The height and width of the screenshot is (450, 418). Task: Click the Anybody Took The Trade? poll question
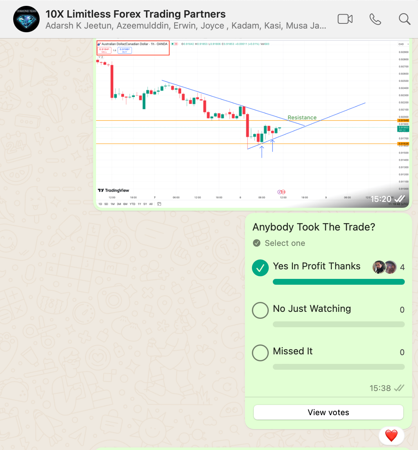click(x=314, y=227)
